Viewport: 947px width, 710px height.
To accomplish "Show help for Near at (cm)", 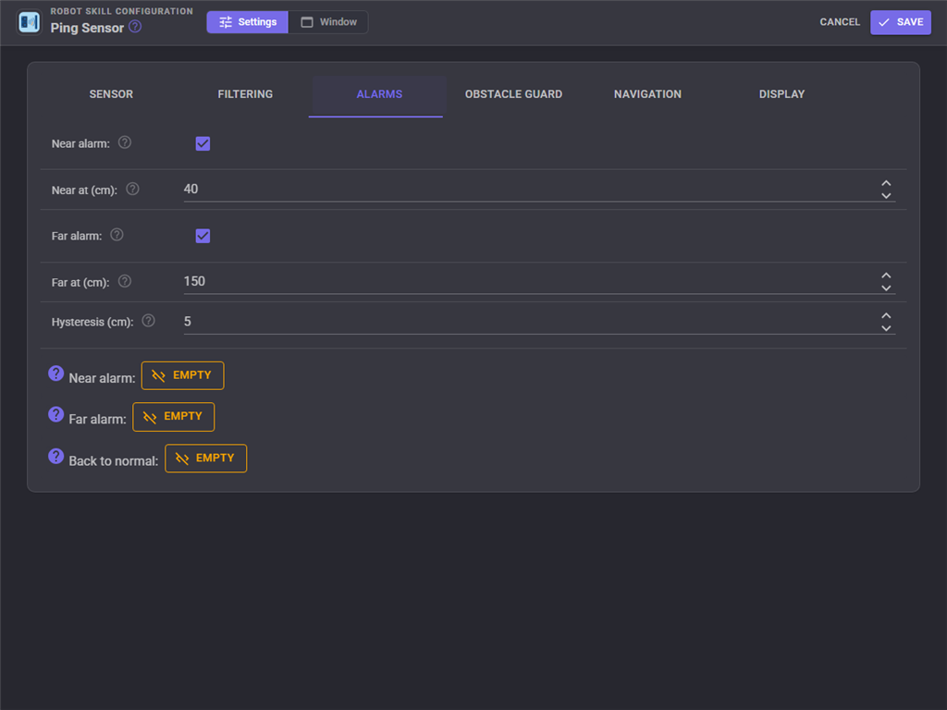I will click(132, 189).
